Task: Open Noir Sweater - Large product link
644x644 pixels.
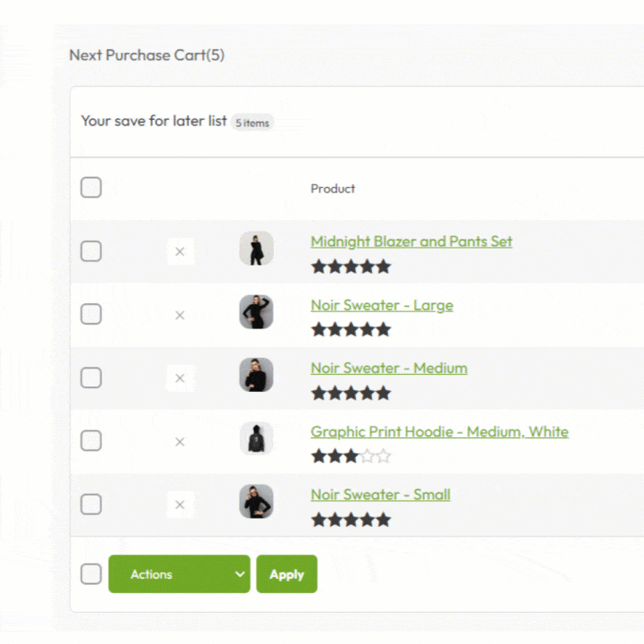Action: coord(382,305)
